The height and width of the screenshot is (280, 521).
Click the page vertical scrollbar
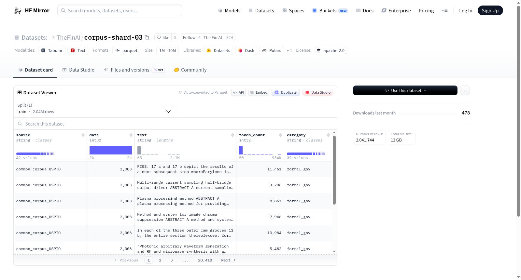coord(518,111)
